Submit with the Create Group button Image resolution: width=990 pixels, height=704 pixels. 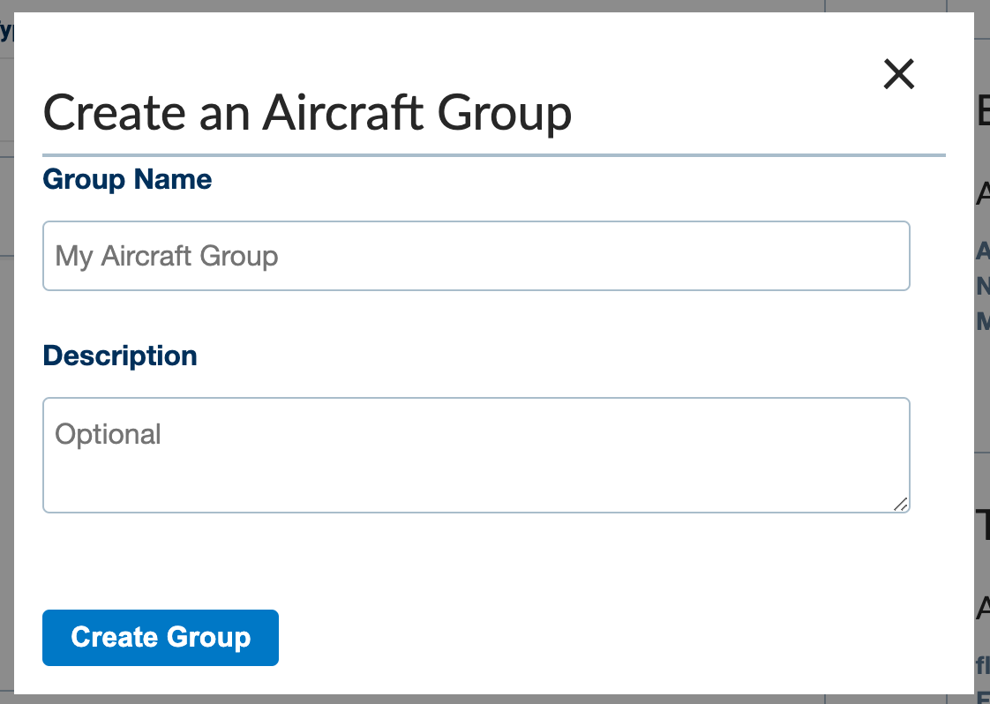tap(161, 638)
